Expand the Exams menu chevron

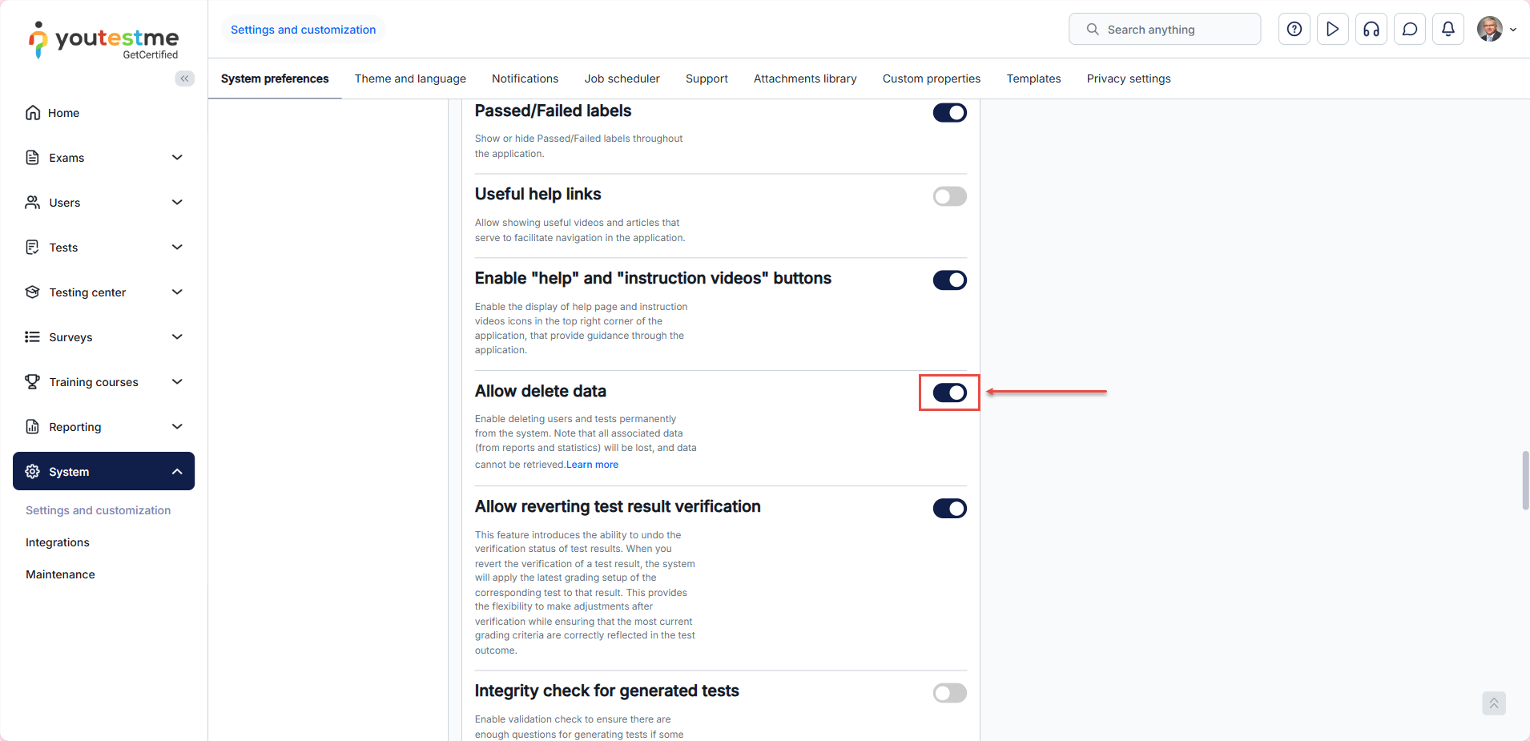pos(177,158)
